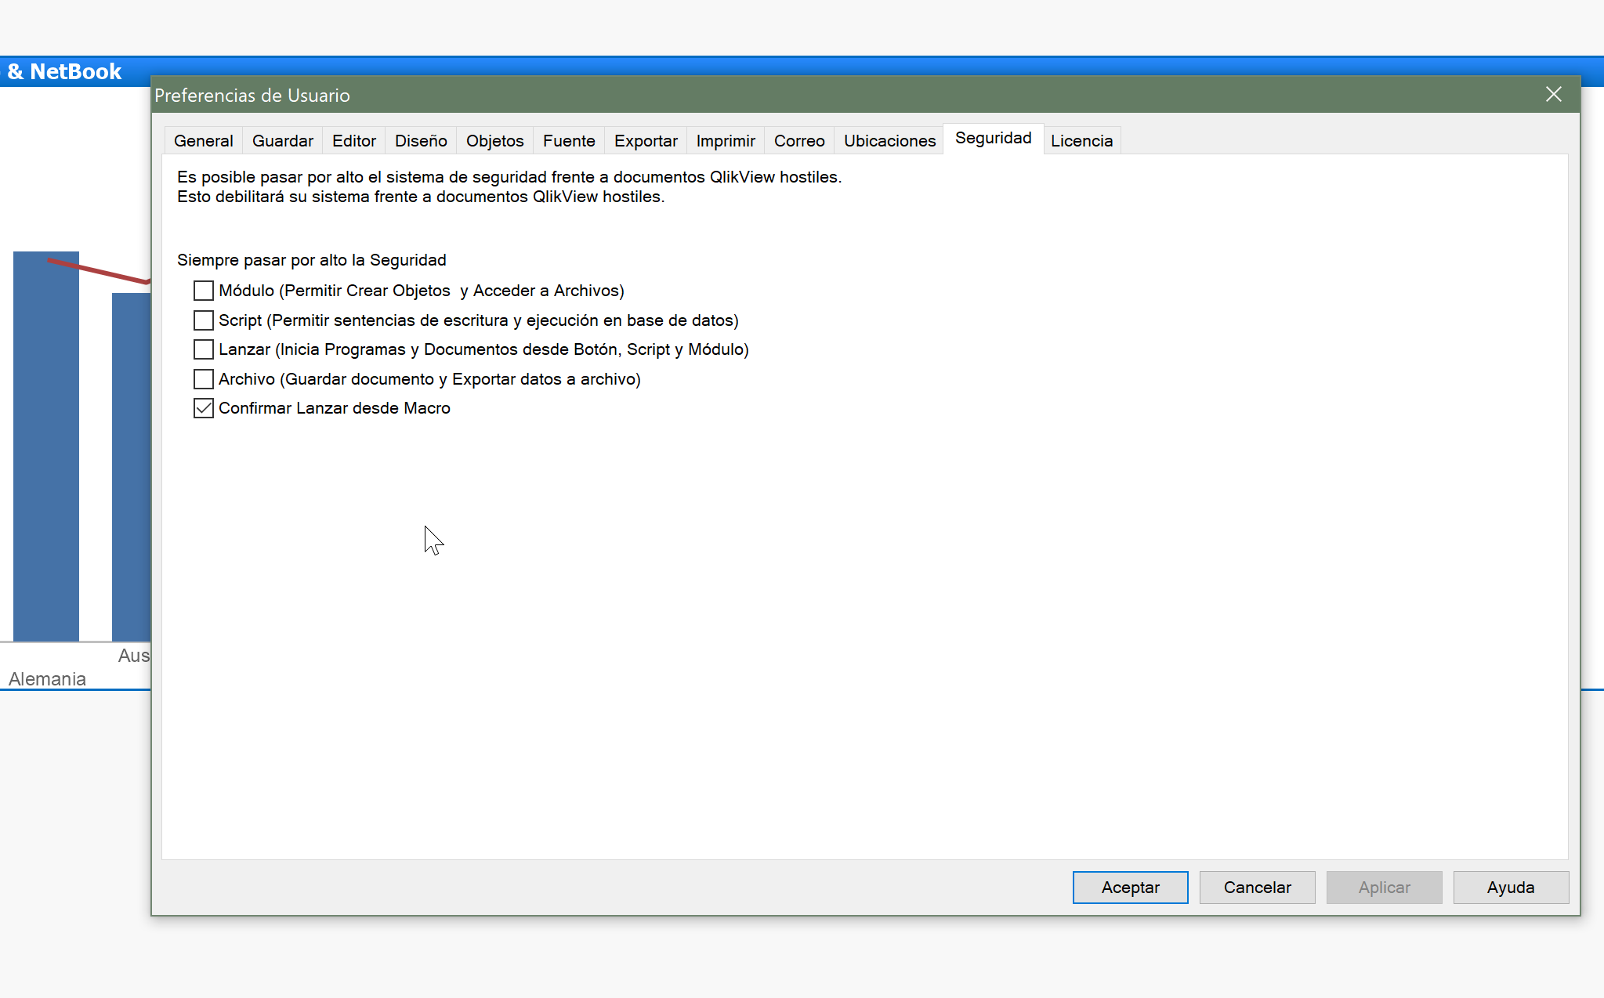The width and height of the screenshot is (1604, 998).
Task: Click the Aceptar button
Action: pyautogui.click(x=1130, y=888)
